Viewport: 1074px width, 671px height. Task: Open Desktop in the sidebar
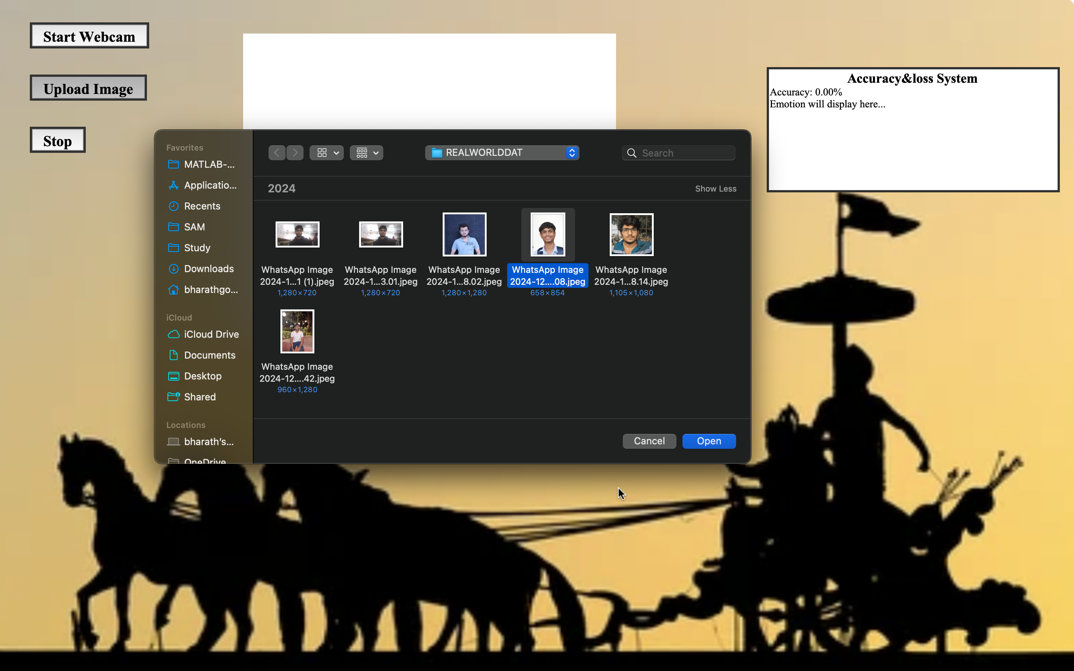point(203,376)
